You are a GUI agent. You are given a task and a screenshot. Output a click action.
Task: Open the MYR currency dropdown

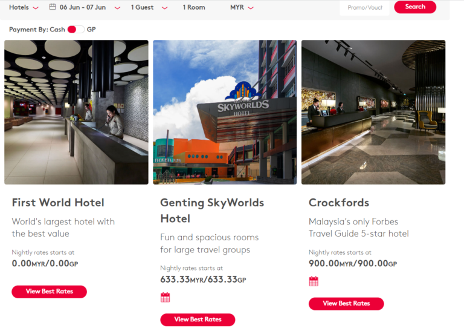[x=242, y=7]
